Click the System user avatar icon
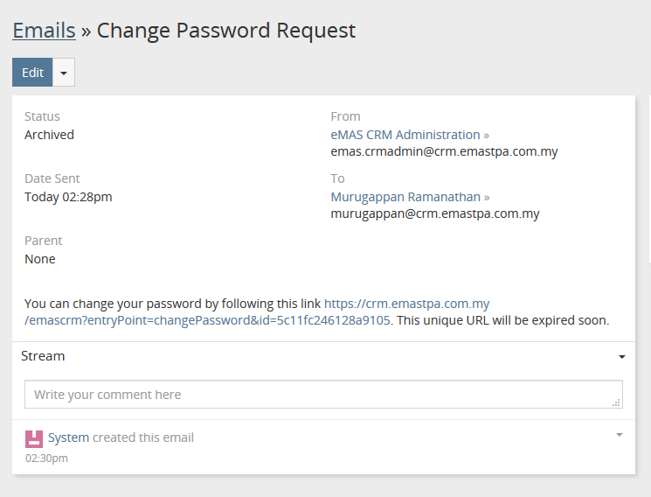 pos(34,438)
